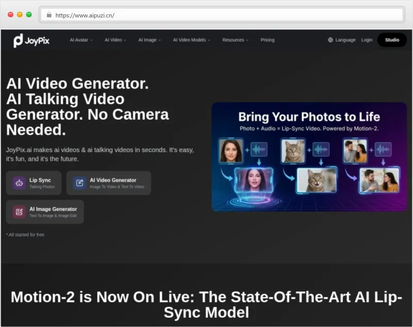Click the couple photo result preview
This screenshot has width=413, height=327.
tap(379, 180)
